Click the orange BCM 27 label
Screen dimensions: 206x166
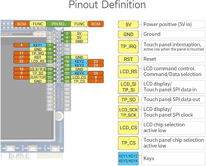[21, 57]
